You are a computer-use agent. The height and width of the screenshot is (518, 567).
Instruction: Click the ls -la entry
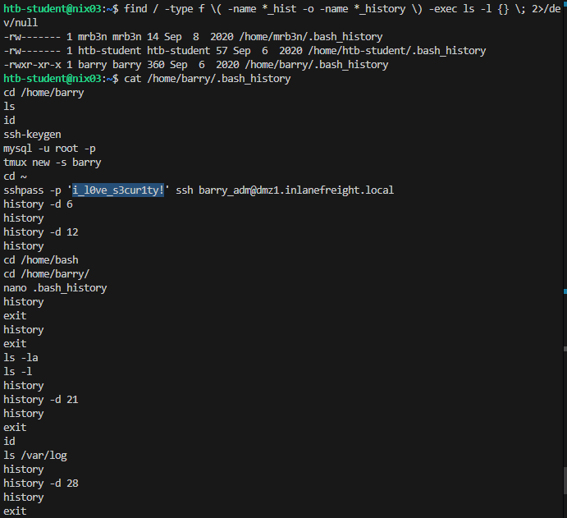pyautogui.click(x=21, y=358)
